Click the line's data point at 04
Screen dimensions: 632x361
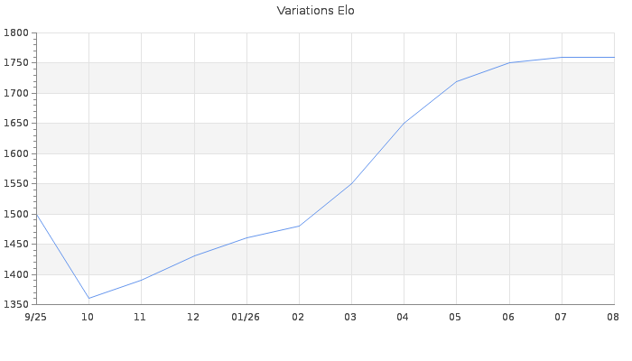(404, 124)
